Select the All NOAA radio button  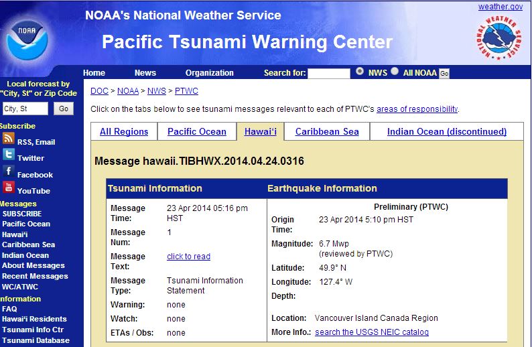395,72
